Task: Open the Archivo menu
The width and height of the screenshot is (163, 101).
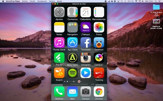Action: click(25, 1)
